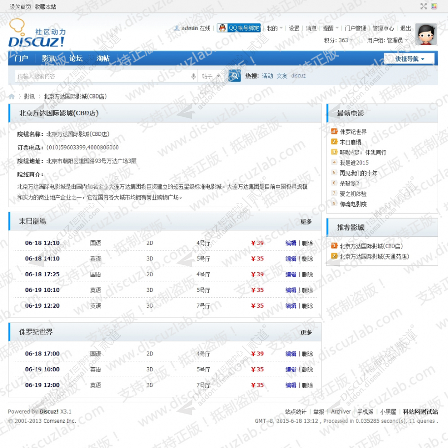Go to the 论坛 nav tab
The image size is (448, 448).
[x=76, y=59]
